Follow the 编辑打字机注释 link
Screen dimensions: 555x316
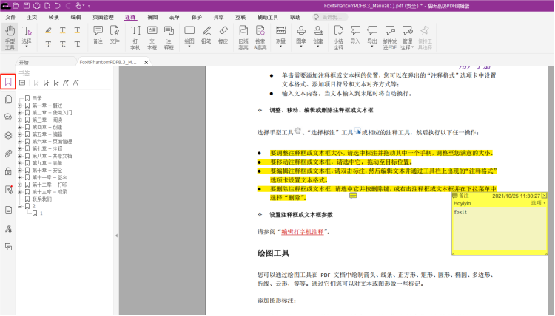click(x=303, y=232)
